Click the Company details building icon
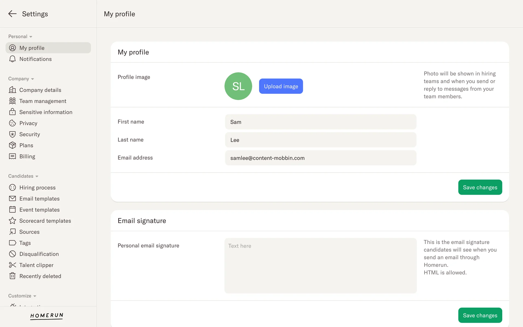 click(x=12, y=90)
